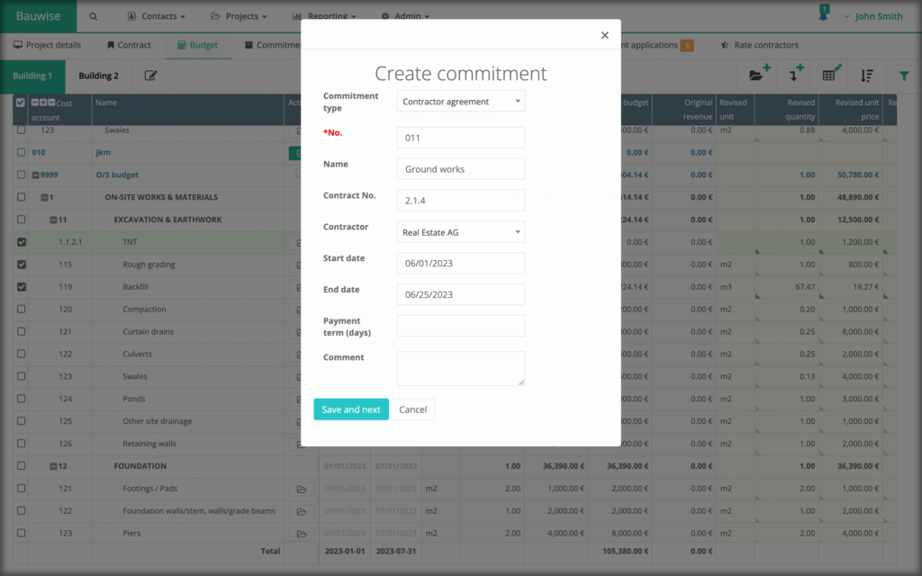Check the Ponds row checkbox

22,399
